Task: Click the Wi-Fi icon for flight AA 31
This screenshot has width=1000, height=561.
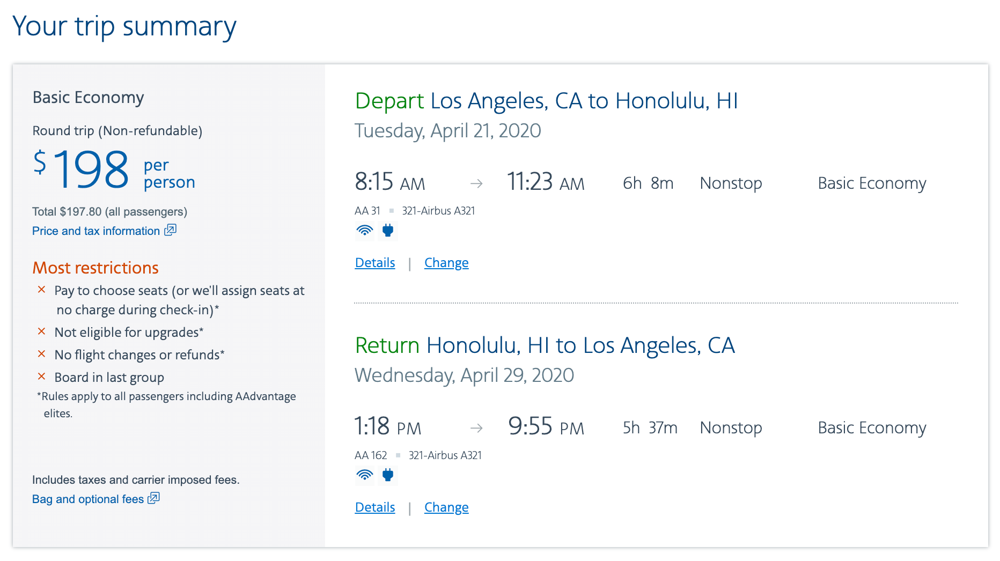Action: pyautogui.click(x=365, y=231)
